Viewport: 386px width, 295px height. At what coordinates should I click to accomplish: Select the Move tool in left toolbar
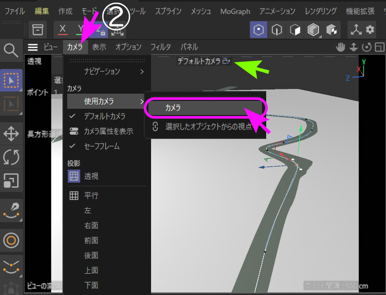[11, 134]
